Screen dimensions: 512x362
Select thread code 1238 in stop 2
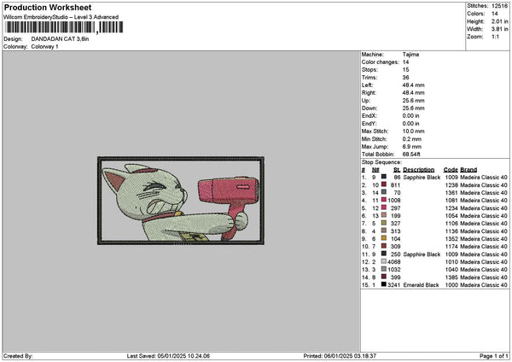(x=451, y=185)
